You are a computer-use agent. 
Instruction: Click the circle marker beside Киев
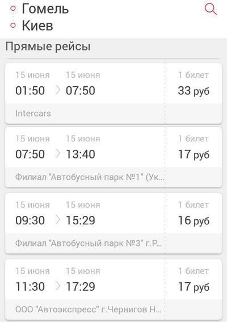(x=13, y=25)
